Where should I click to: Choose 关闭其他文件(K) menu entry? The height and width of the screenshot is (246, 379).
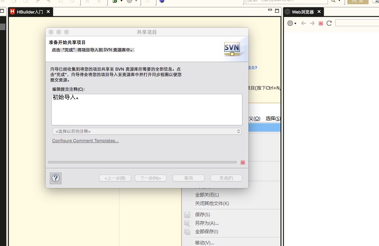click(x=212, y=203)
